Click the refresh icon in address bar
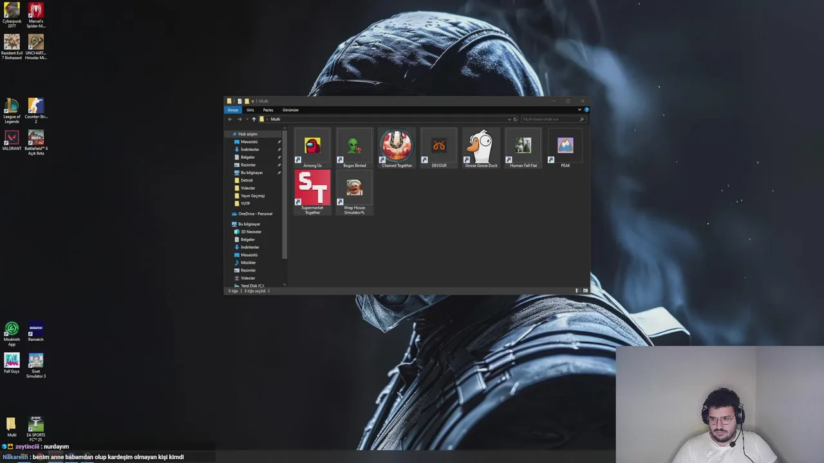 (515, 119)
